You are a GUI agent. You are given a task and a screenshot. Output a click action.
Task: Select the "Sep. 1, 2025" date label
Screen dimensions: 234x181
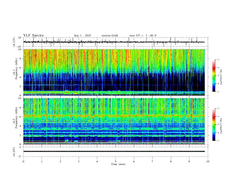(82, 35)
